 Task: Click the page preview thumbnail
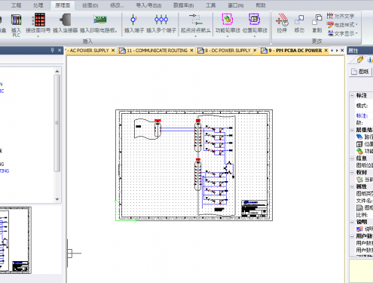tap(15, 240)
